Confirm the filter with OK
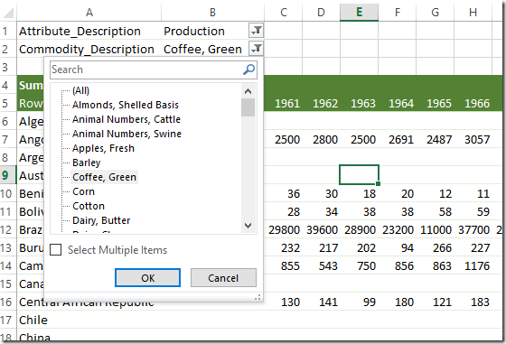 (147, 277)
